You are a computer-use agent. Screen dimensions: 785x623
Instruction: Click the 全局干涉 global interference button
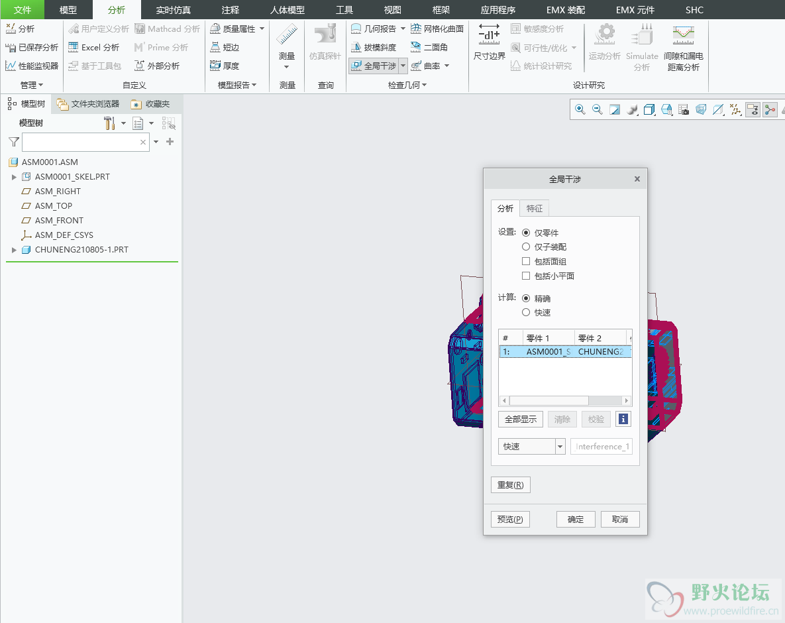[x=374, y=66]
